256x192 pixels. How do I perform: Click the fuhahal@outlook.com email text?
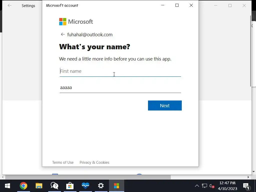pos(90,34)
